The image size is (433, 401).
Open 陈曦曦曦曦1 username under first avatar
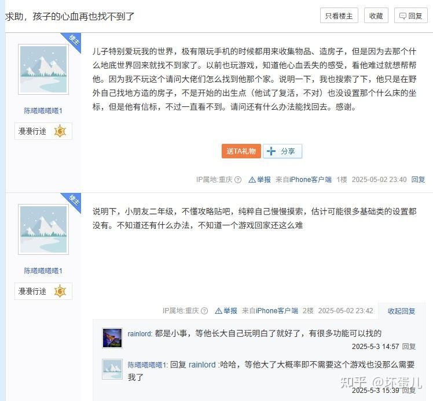pyautogui.click(x=43, y=111)
